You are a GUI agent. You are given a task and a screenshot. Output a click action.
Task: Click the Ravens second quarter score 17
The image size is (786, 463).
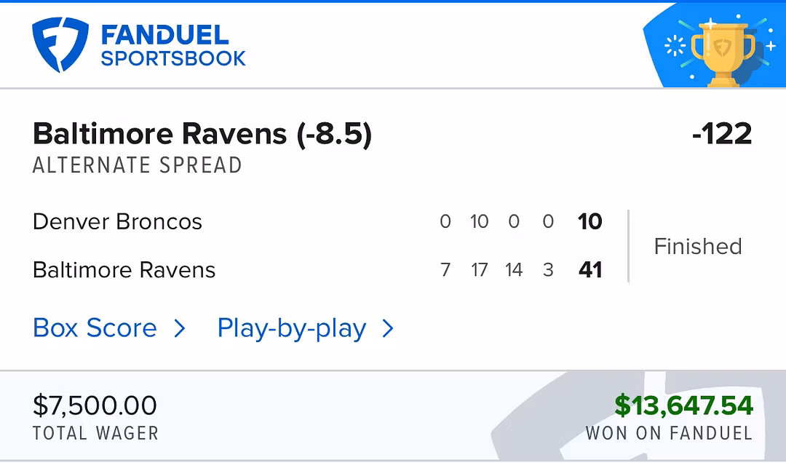point(479,270)
